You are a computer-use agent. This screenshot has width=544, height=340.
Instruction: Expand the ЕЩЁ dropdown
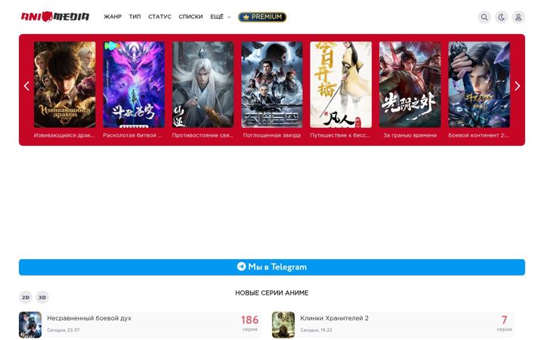[221, 17]
